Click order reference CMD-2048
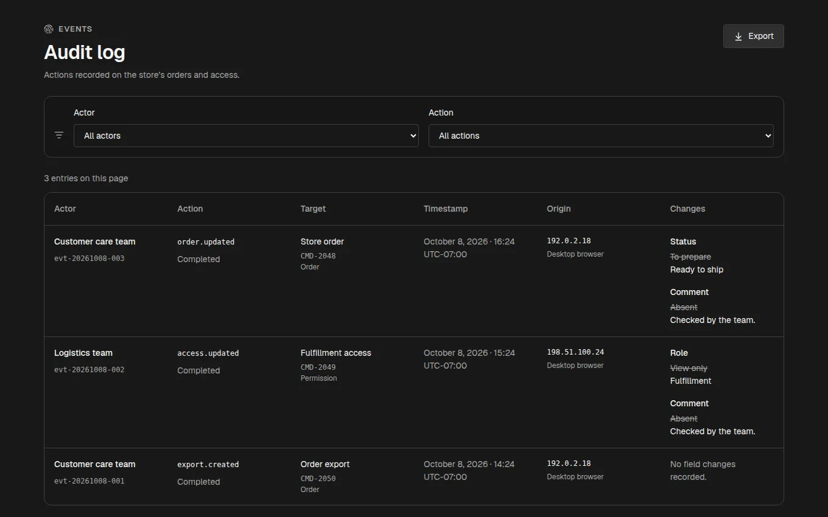This screenshot has width=828, height=517. click(x=318, y=256)
